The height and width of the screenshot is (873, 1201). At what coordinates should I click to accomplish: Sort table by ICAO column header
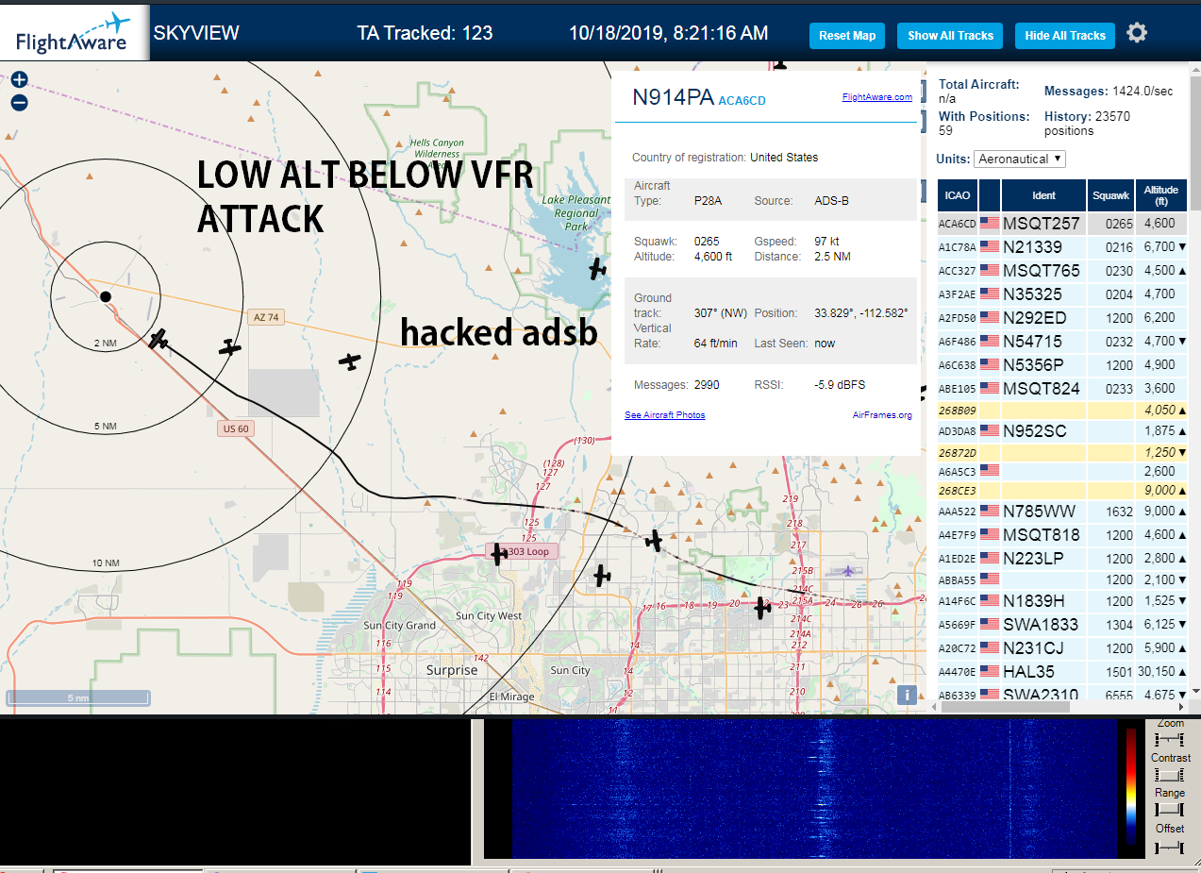tap(958, 195)
